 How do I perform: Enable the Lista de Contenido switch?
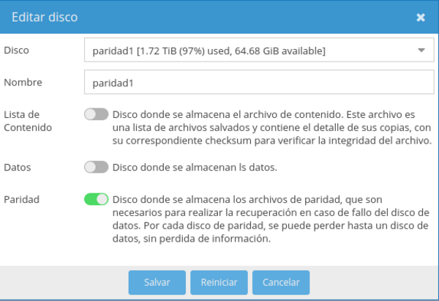(96, 114)
